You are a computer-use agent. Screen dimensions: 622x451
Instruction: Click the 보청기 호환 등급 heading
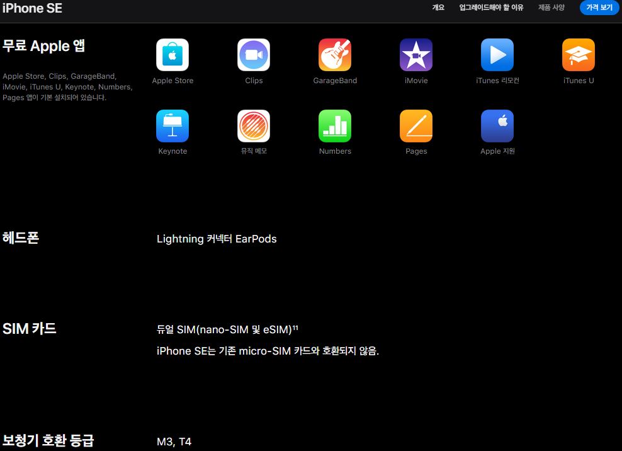[x=48, y=441]
